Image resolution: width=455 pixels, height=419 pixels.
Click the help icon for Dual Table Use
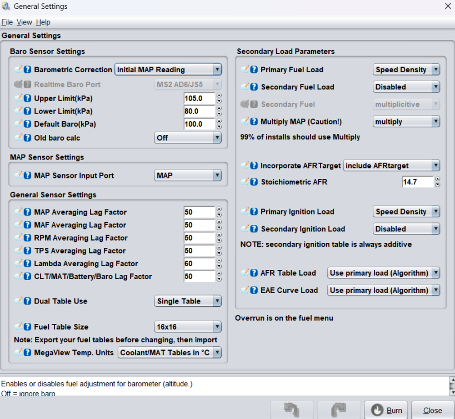point(27,301)
